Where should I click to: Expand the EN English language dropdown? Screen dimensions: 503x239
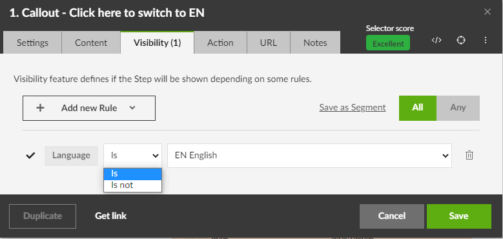click(309, 156)
